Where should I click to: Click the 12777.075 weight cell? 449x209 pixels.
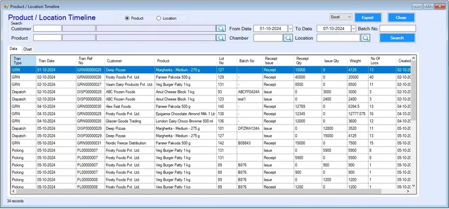tap(358, 114)
